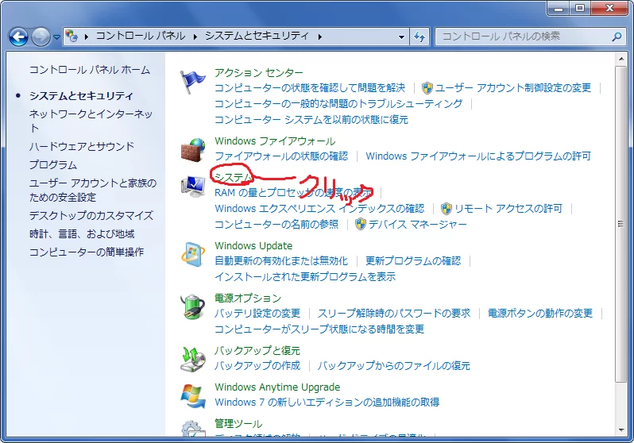Expand the address bar history dropdown
This screenshot has width=634, height=443.
click(400, 37)
